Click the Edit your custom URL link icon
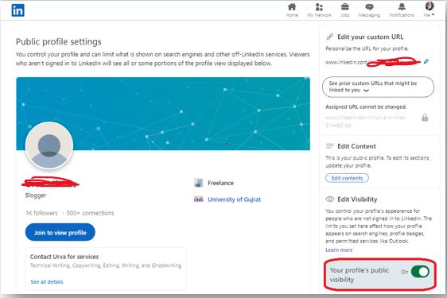This screenshot has height=298, width=447. tap(330, 37)
